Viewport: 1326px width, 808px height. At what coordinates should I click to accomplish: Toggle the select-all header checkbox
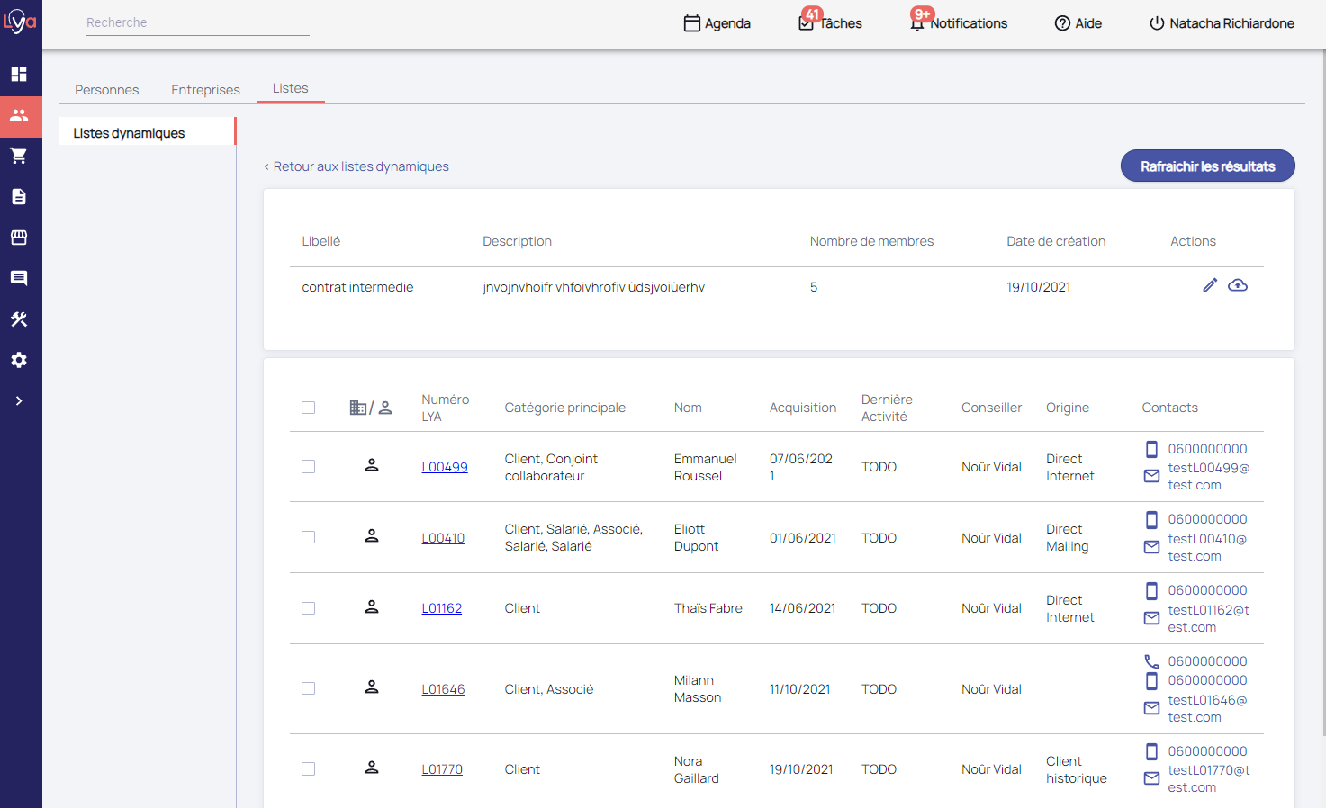tap(309, 408)
